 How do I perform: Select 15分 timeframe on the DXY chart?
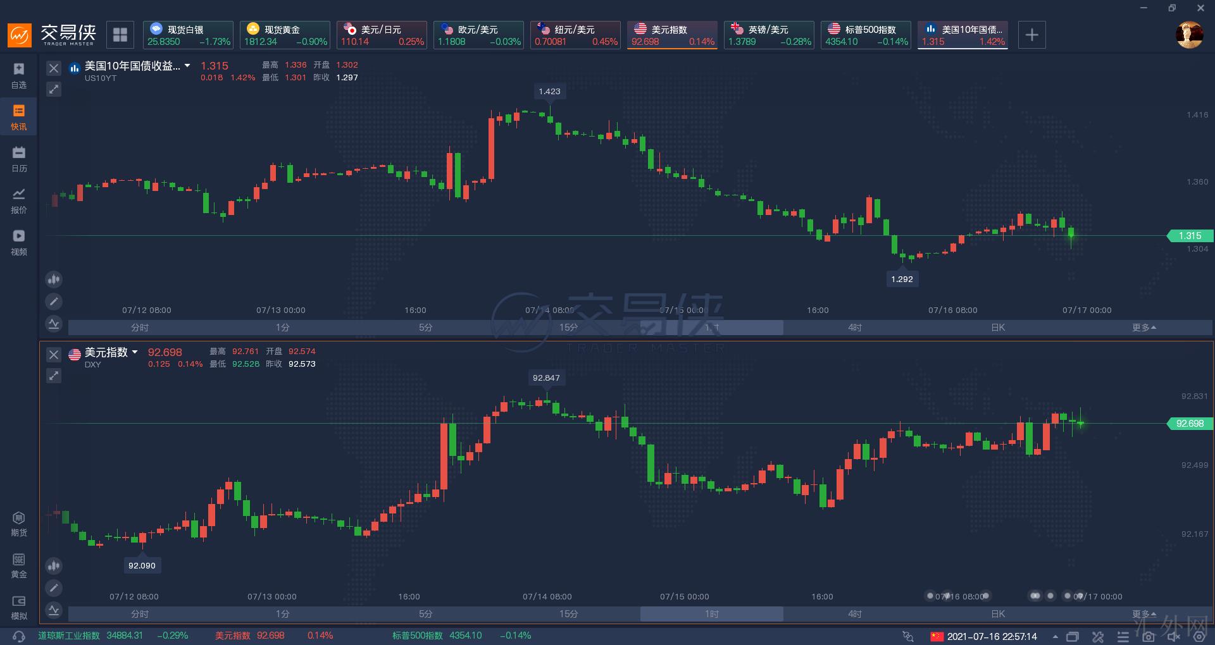coord(569,614)
